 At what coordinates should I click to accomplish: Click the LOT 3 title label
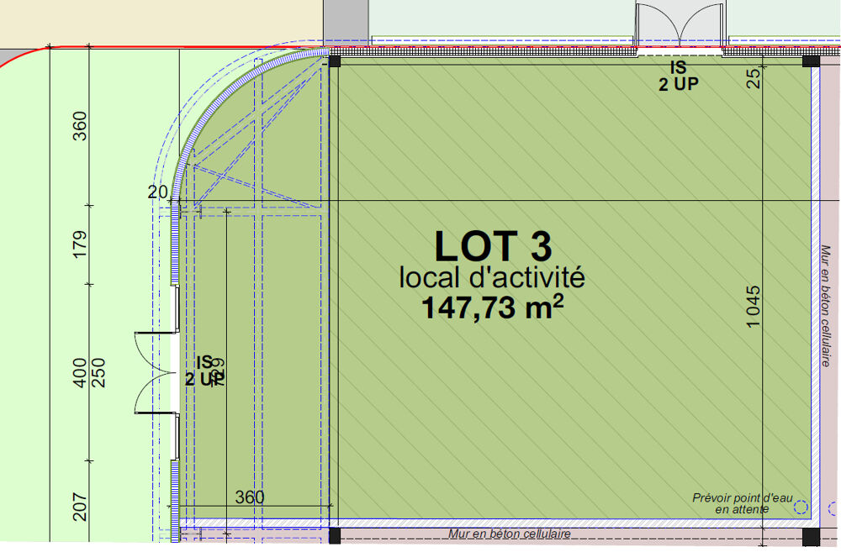pos(493,247)
